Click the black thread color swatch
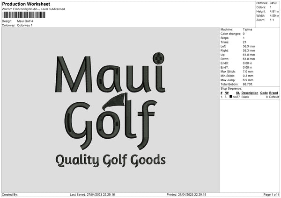 (x=231, y=97)
